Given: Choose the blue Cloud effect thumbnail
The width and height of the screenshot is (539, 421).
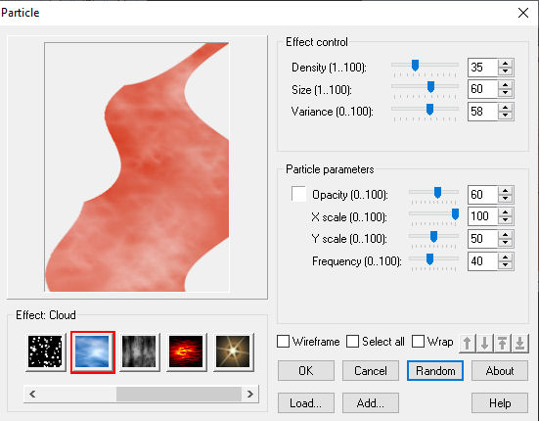Looking at the screenshot, I should click(x=93, y=351).
